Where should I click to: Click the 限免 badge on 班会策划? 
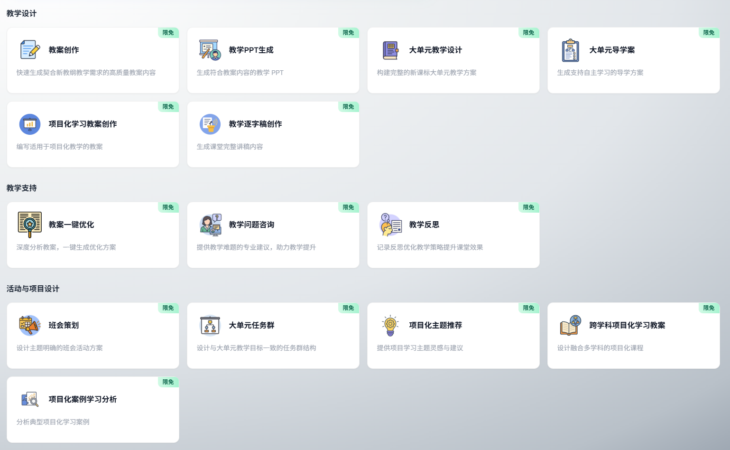(168, 308)
